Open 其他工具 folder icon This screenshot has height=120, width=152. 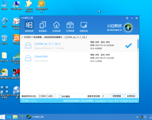pyautogui.click(x=4, y=57)
